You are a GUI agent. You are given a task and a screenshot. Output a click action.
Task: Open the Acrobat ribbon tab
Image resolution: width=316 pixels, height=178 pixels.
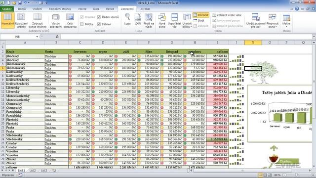point(145,9)
